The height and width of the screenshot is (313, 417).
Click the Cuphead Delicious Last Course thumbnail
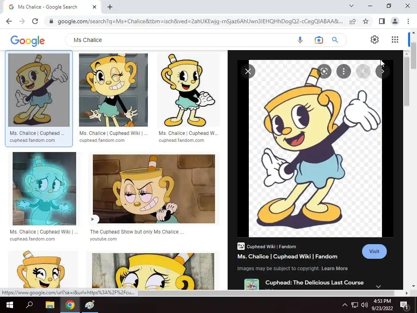(x=251, y=284)
